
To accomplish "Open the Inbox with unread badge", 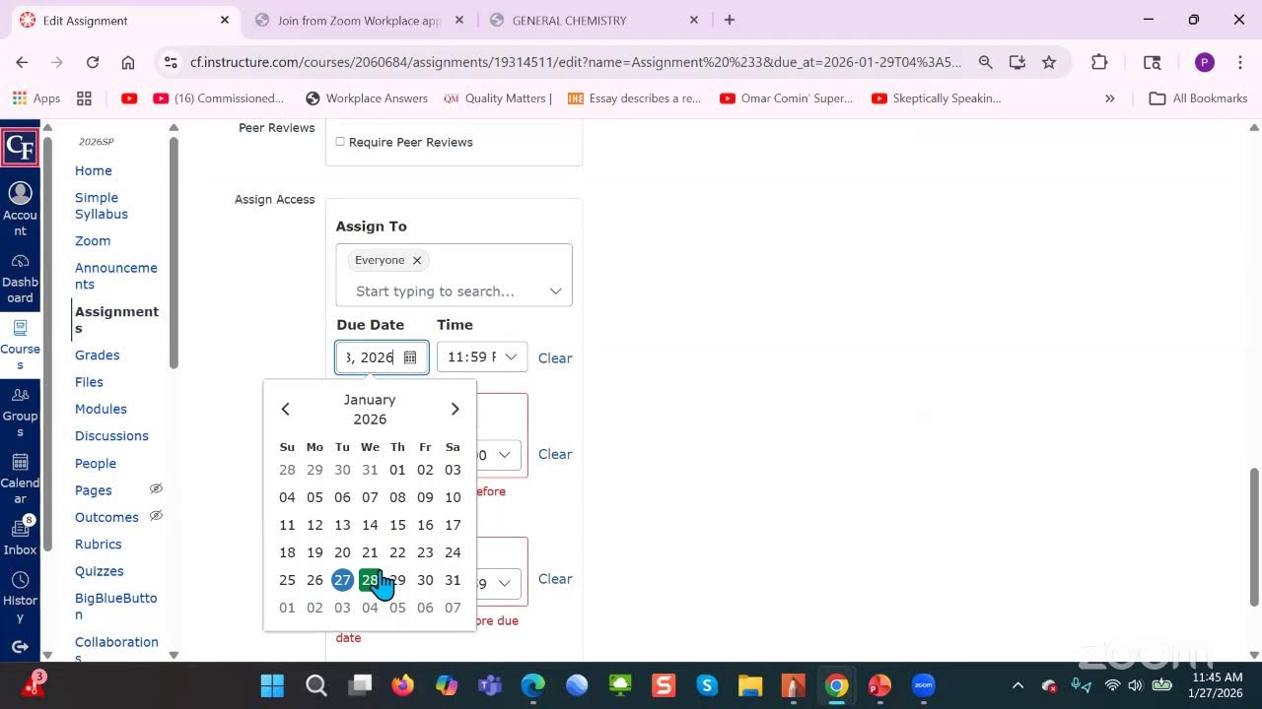I will pos(20,537).
